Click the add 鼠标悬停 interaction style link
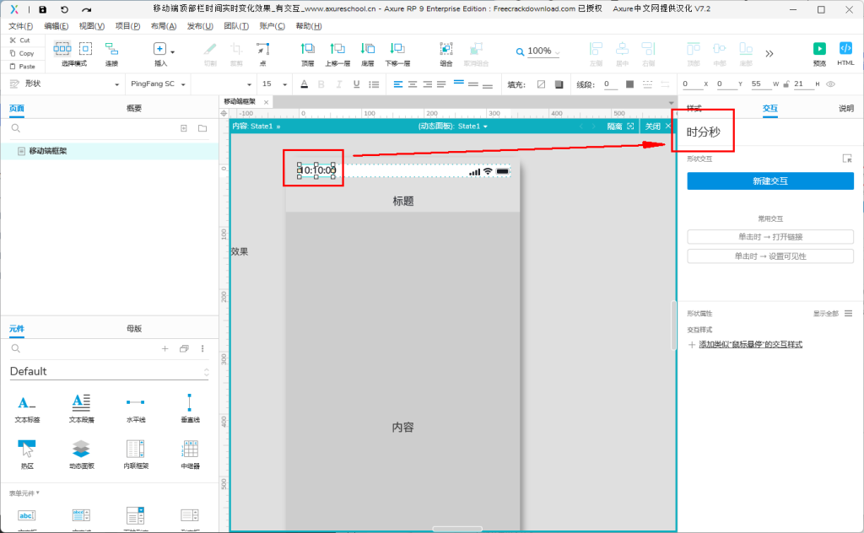The width and height of the screenshot is (864, 533). pos(749,344)
